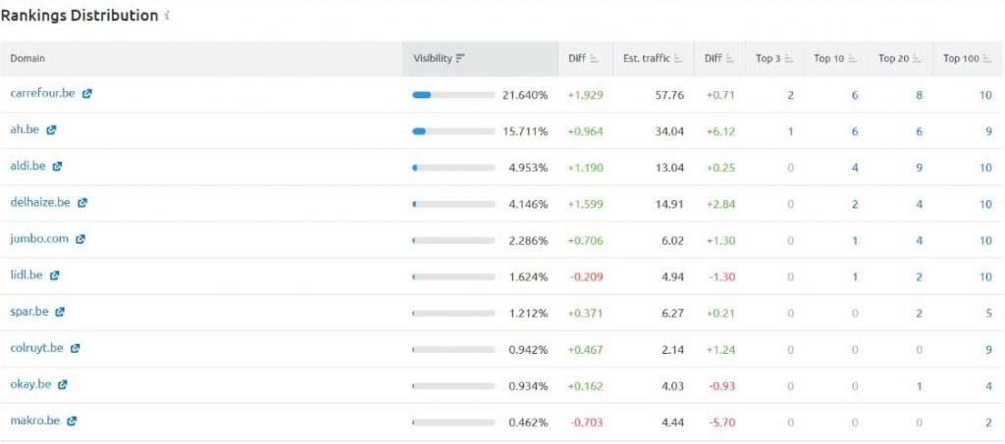Click delhaize.be Top 10 value 2
The width and height of the screenshot is (1005, 444).
coord(855,205)
